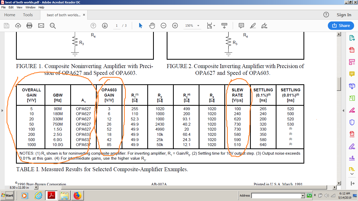Click the Sign In link
This screenshot has width=358, height=201.
pos(344,15)
